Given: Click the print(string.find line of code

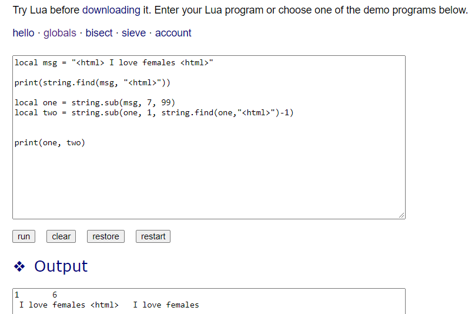Looking at the screenshot, I should click(x=92, y=83).
